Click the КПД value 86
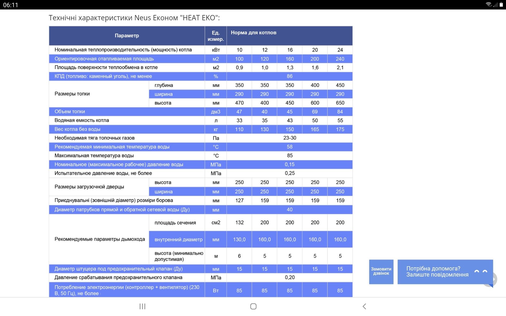 290,76
